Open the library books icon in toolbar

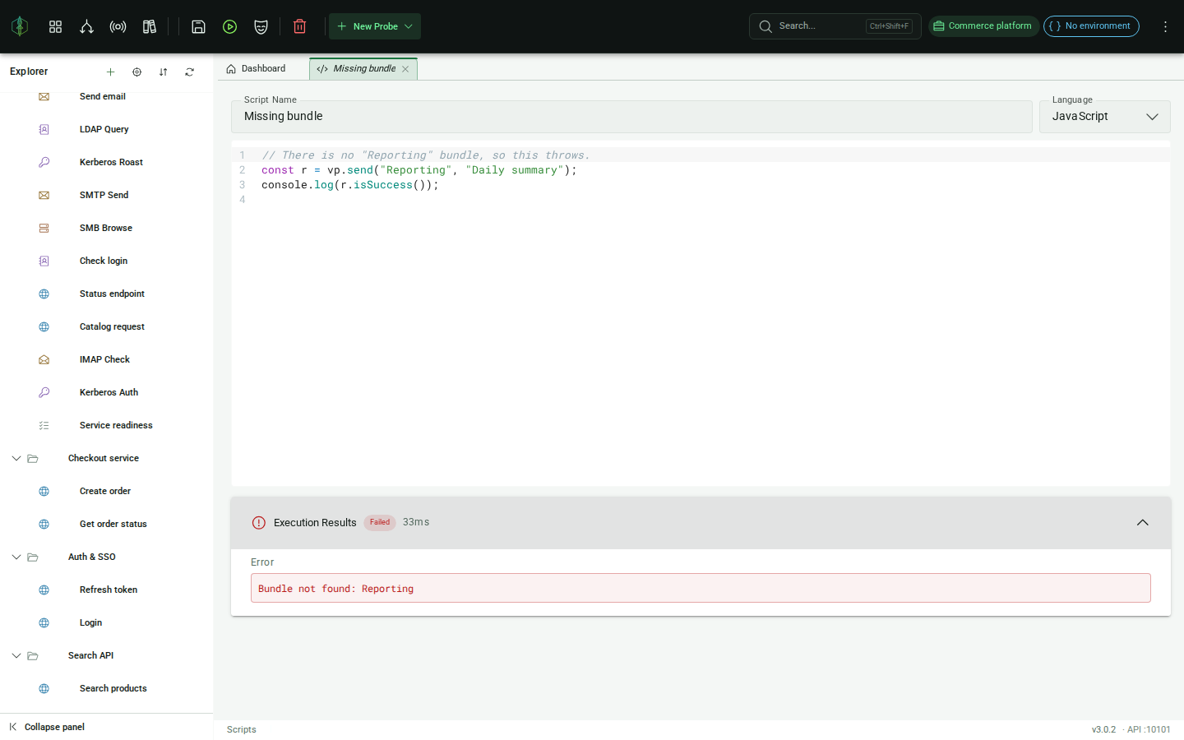149,26
